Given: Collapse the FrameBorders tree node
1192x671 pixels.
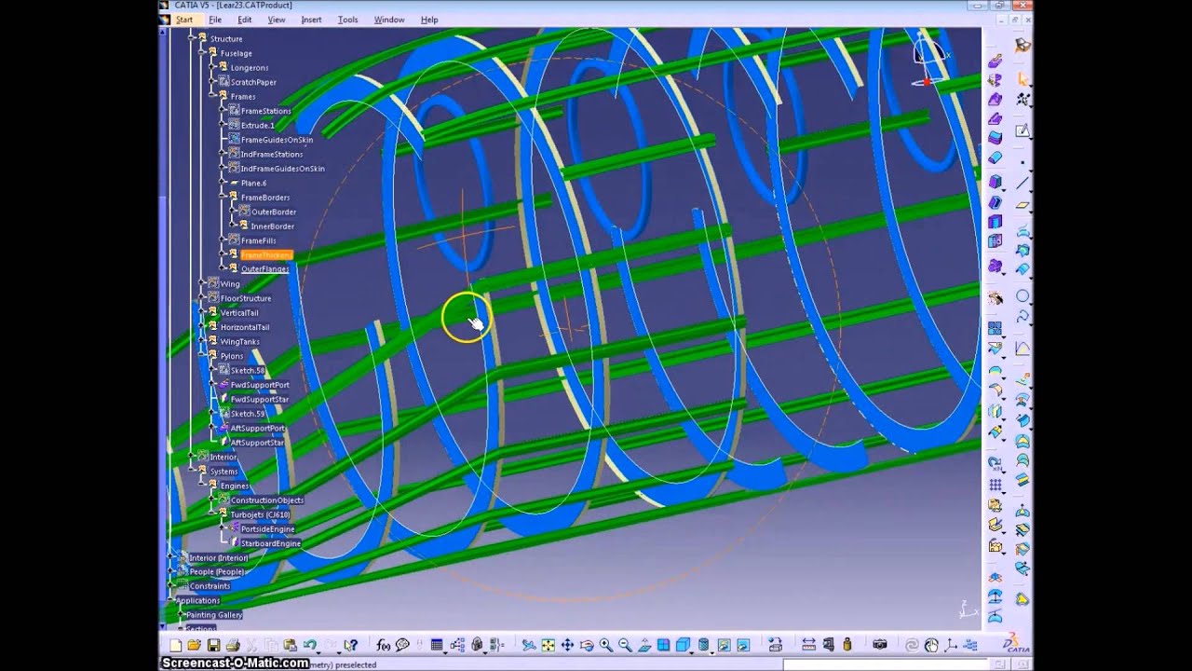Looking at the screenshot, I should pos(222,198).
